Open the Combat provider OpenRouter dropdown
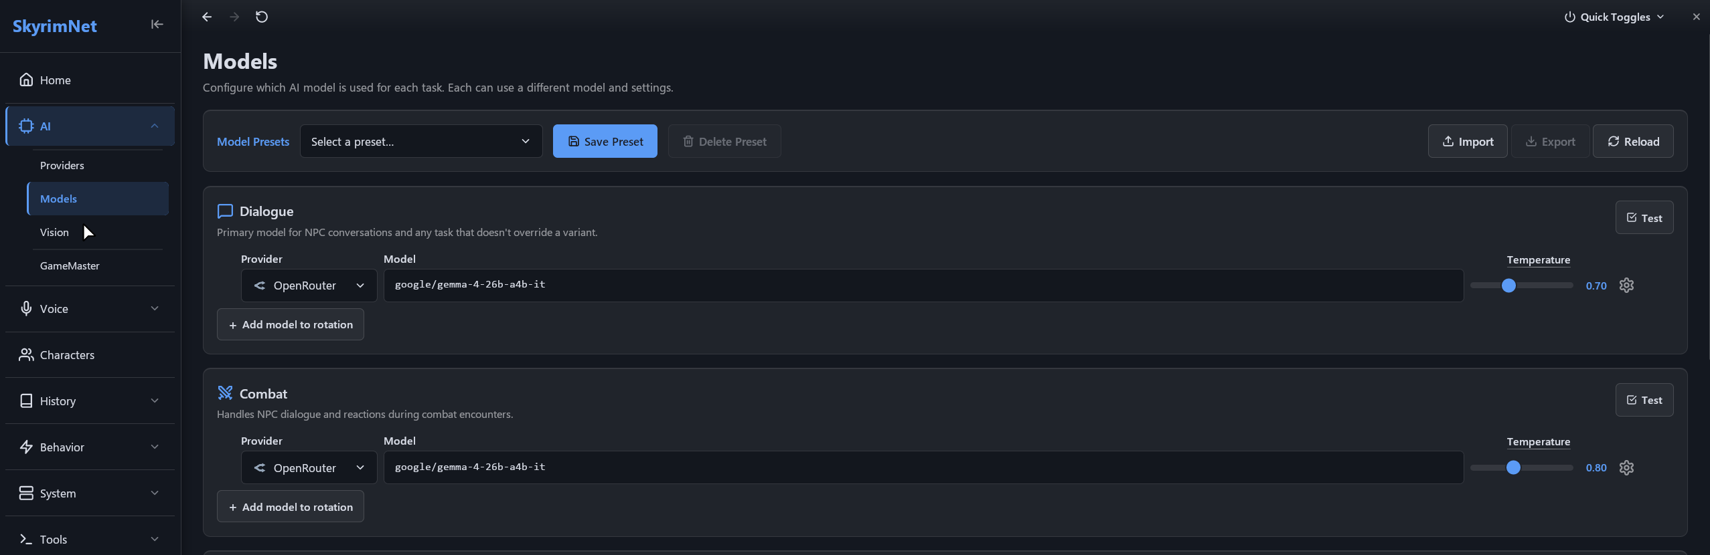This screenshot has height=555, width=1710. click(x=309, y=468)
